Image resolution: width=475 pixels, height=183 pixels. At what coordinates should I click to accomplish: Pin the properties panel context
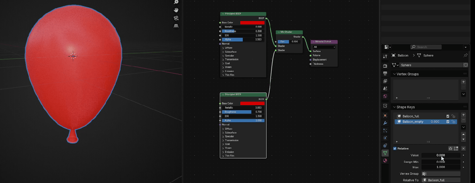coord(465,55)
